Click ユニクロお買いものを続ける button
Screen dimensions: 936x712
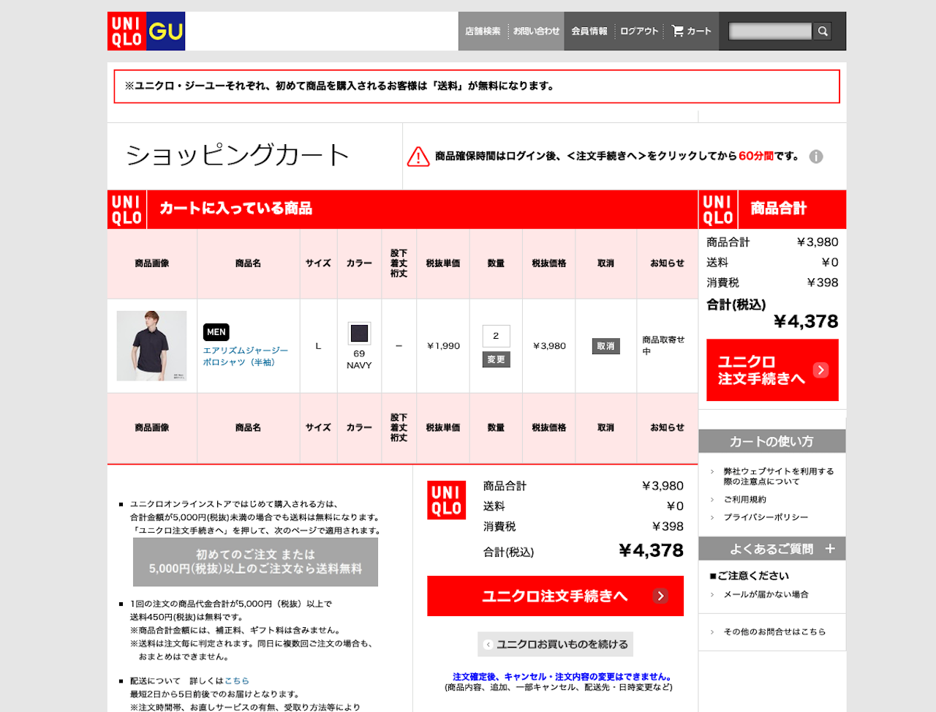coord(555,645)
